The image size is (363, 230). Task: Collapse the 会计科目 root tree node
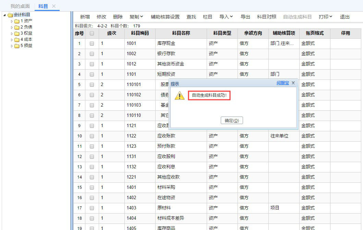coord(4,15)
